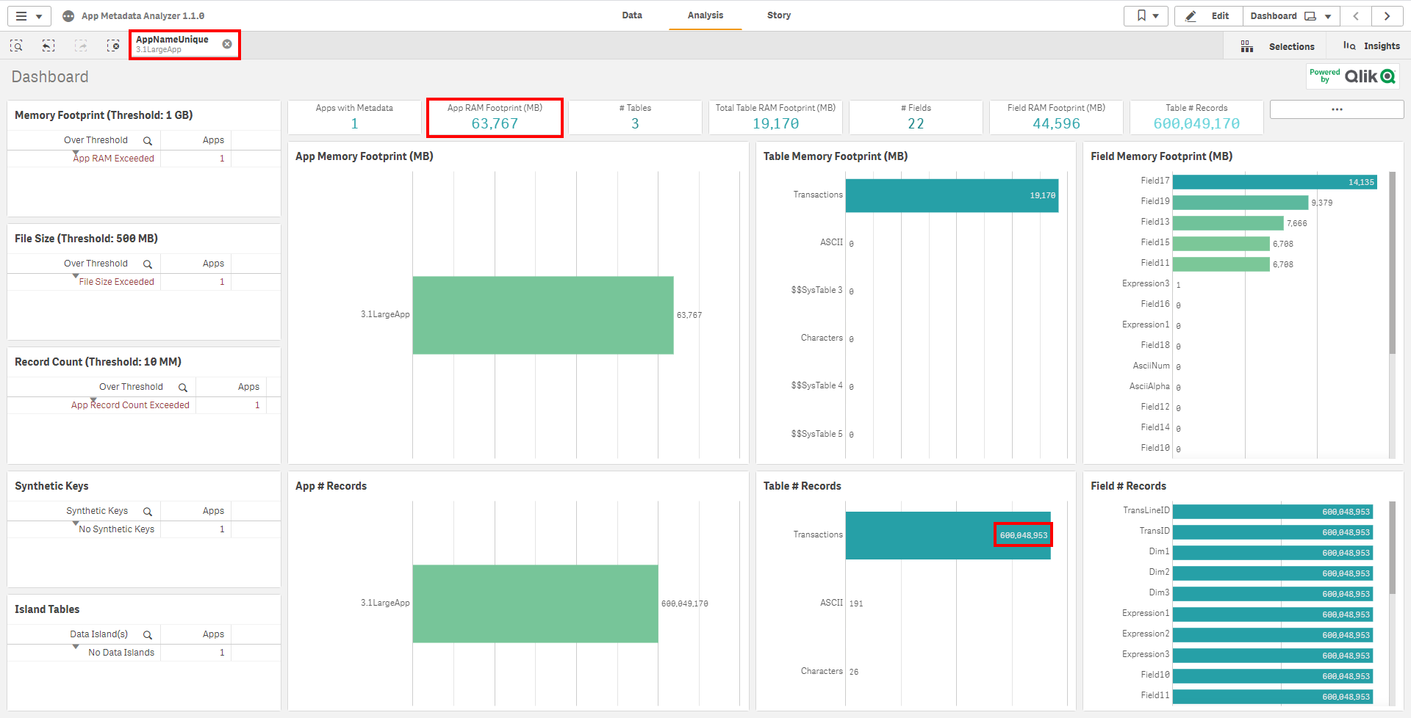Search the Data Island(s) column
The height and width of the screenshot is (718, 1411).
(148, 635)
